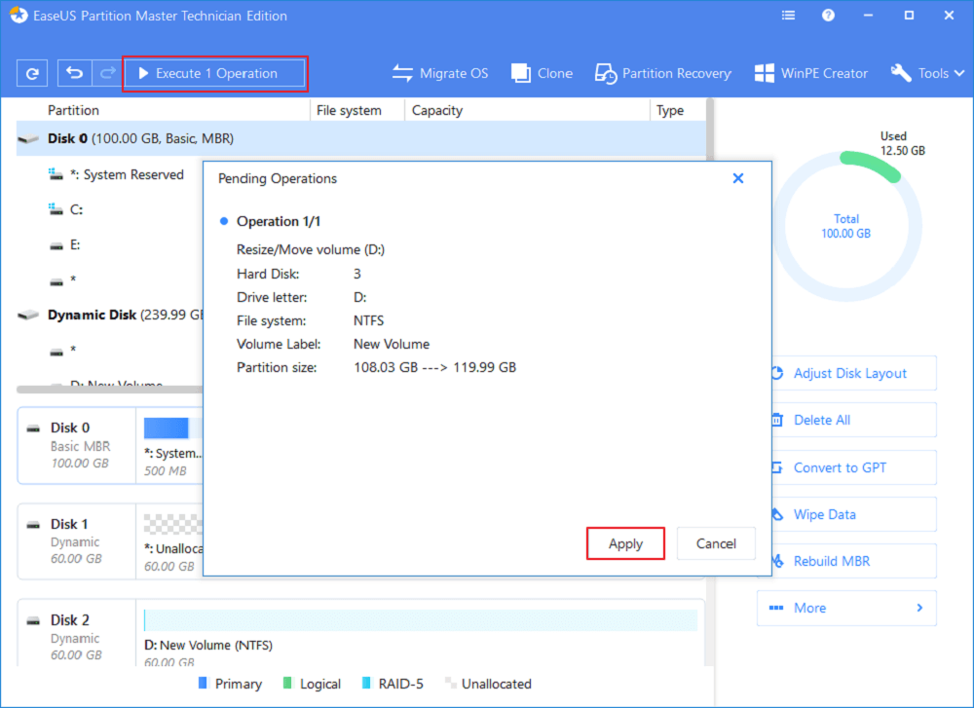
Task: Click Execute 1 Operation button
Action: 215,73
